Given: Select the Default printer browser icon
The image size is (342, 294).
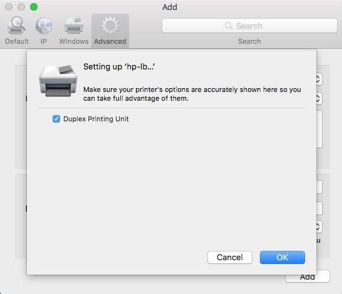Looking at the screenshot, I should point(16,26).
